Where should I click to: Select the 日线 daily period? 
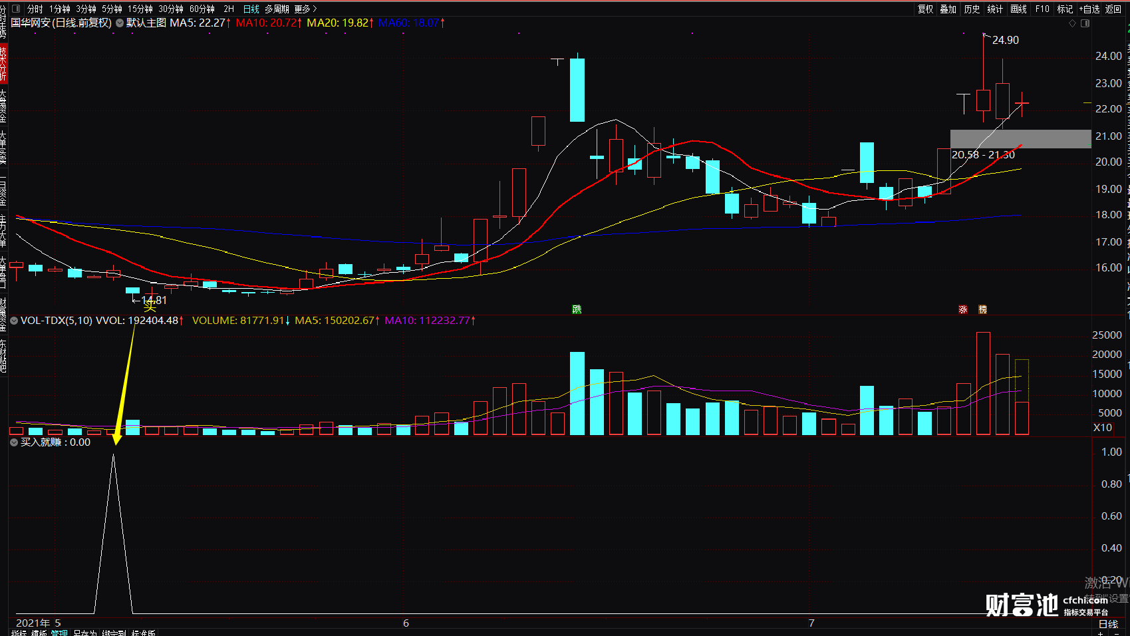click(251, 9)
